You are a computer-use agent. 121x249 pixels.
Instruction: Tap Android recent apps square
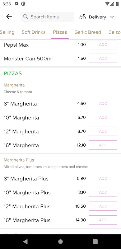[x=95, y=242]
